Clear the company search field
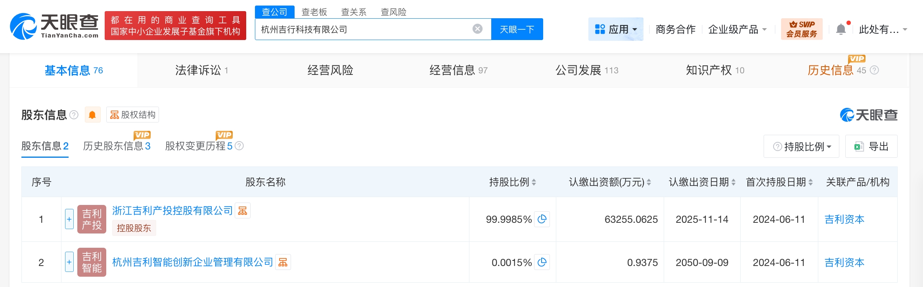 [477, 29]
